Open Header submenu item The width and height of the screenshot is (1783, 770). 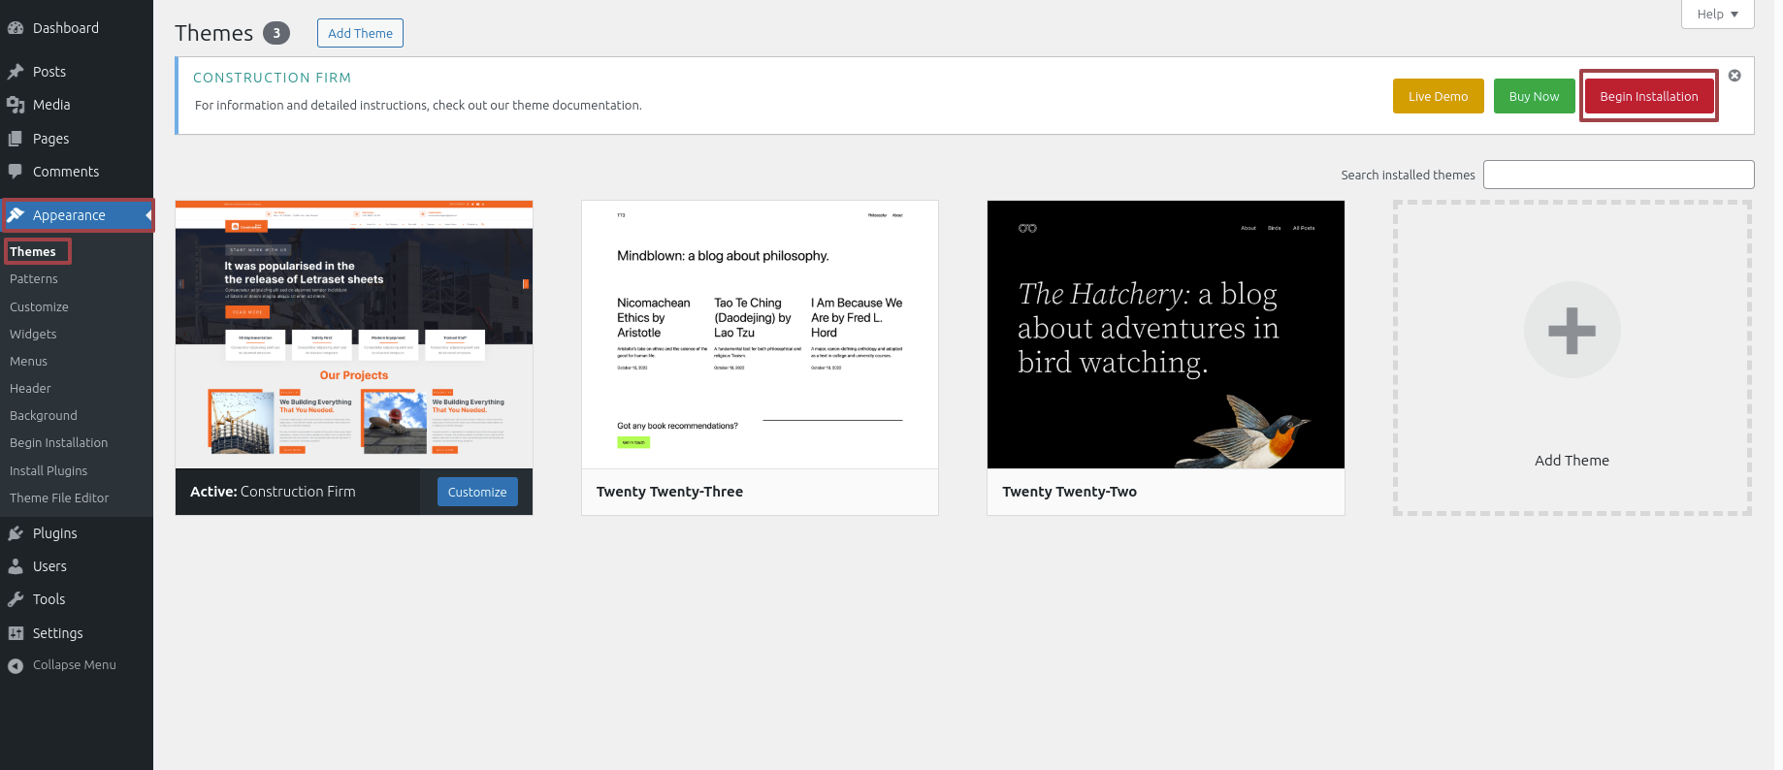pos(30,388)
